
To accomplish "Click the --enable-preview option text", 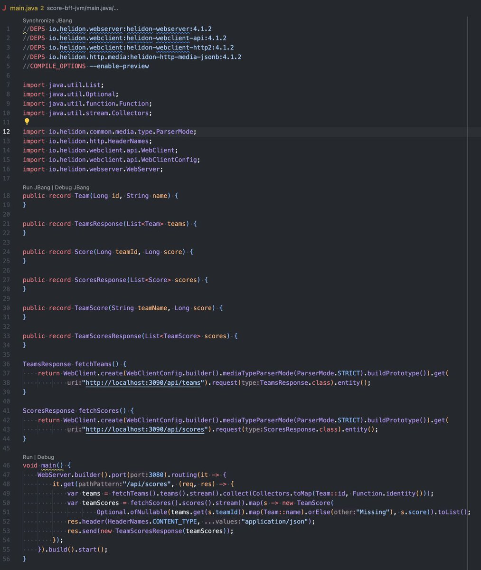I will 119,66.
